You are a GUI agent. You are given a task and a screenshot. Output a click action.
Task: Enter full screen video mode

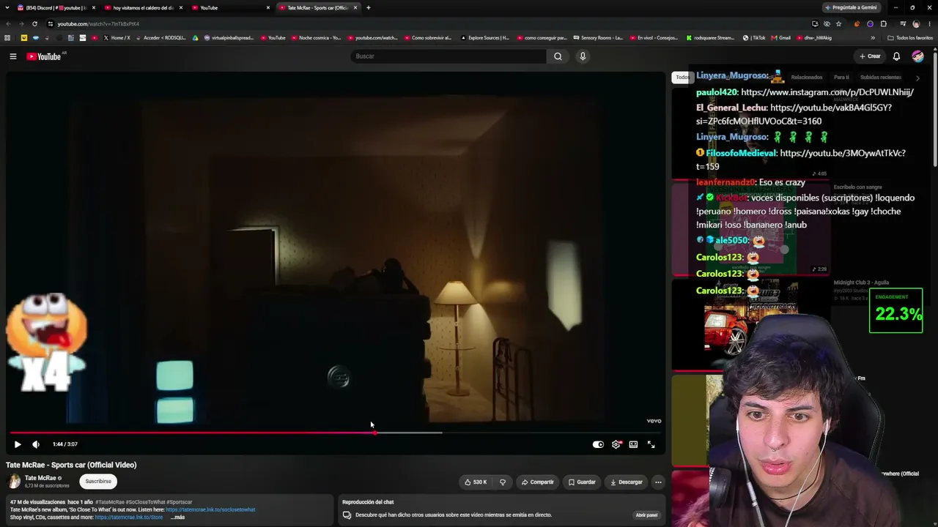click(651, 444)
